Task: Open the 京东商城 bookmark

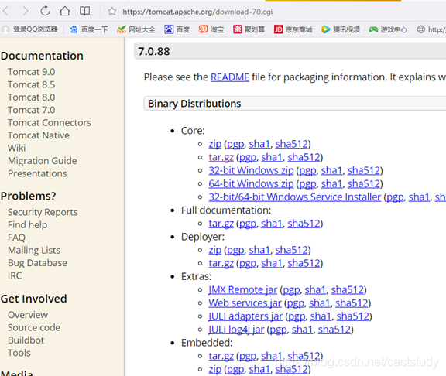Action: pos(293,29)
